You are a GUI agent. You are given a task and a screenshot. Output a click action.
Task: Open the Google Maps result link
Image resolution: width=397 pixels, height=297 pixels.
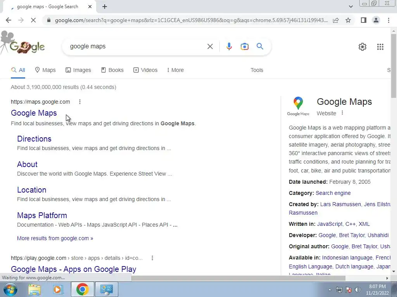point(34,113)
